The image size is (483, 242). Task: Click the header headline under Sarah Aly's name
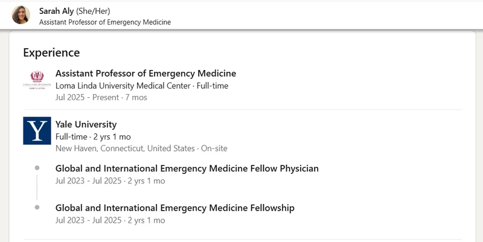pyautogui.click(x=105, y=22)
